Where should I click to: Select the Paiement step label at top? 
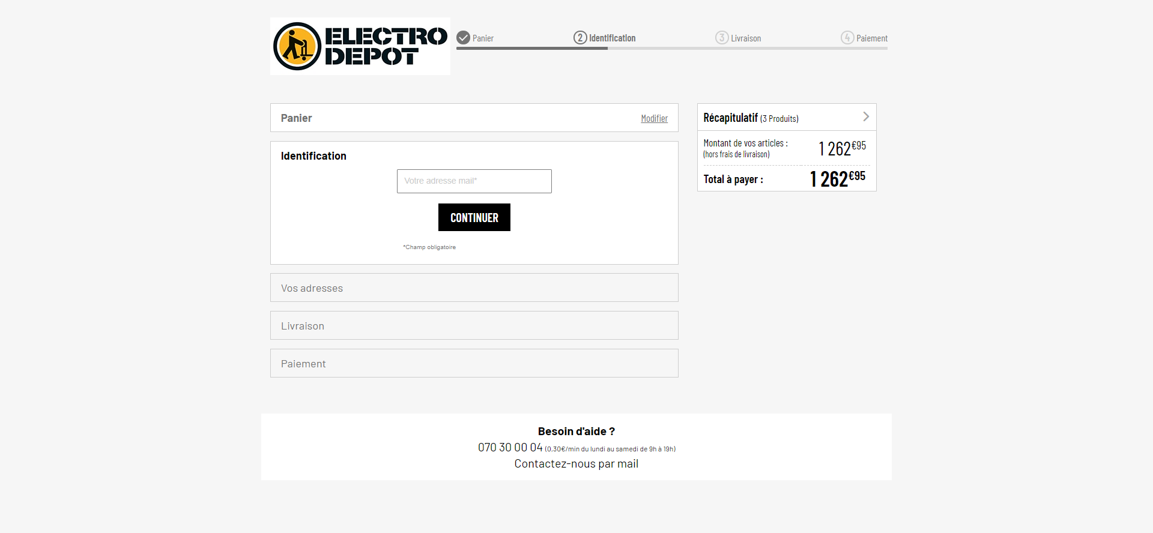pos(871,38)
